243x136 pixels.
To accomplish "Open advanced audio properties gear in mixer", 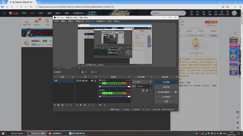I will [100, 105].
